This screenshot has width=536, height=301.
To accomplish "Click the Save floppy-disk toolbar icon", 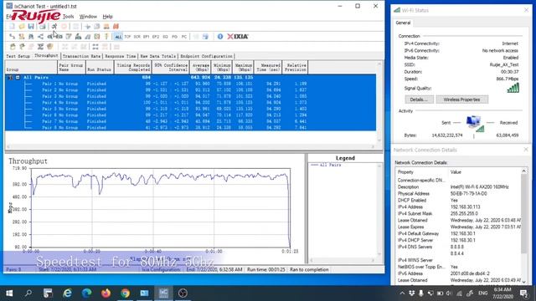I will point(31,26).
